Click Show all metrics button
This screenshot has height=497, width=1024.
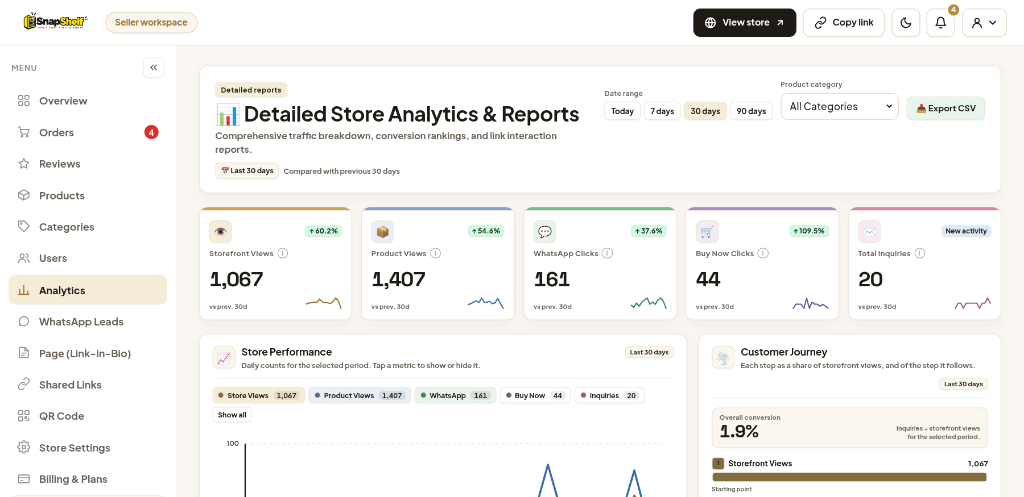pos(232,415)
